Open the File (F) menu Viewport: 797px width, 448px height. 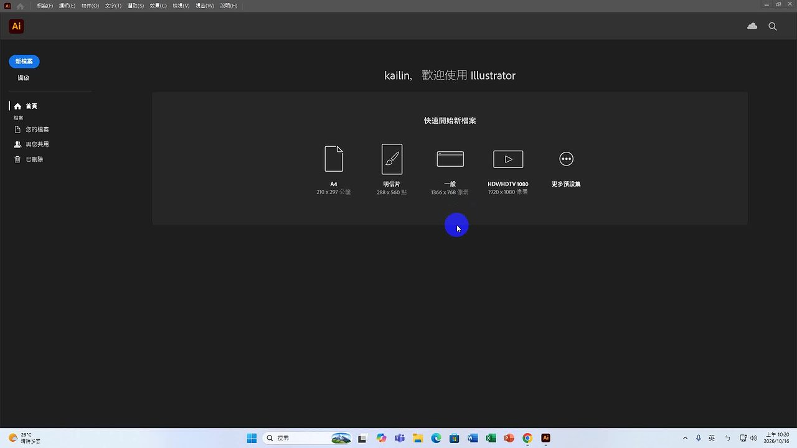[45, 6]
